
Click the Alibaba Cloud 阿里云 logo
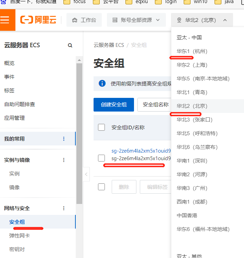tap(38, 20)
